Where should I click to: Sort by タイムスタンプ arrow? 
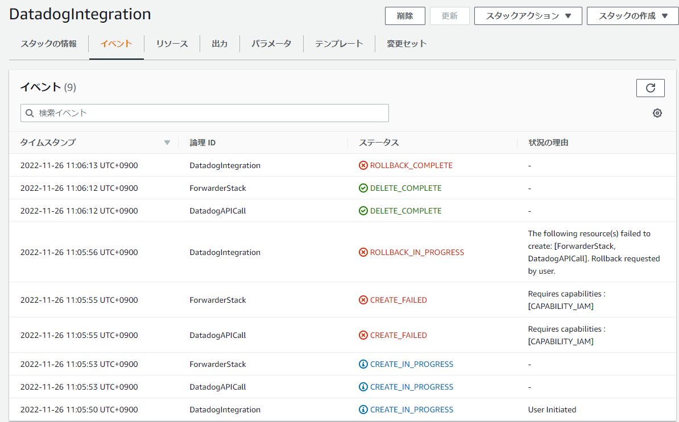pos(167,143)
